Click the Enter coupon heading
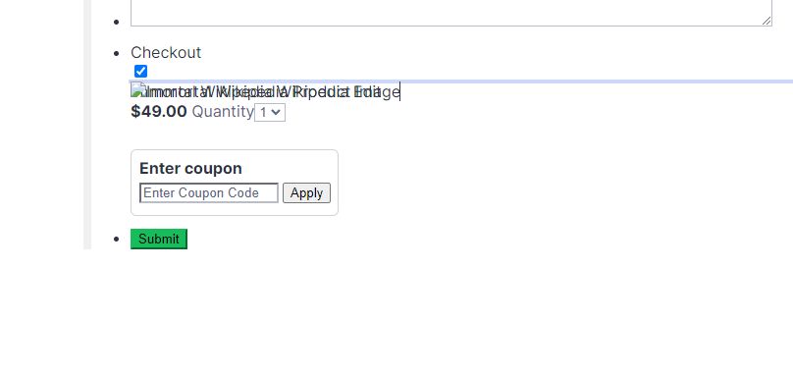This screenshot has height=376, width=793. [190, 168]
